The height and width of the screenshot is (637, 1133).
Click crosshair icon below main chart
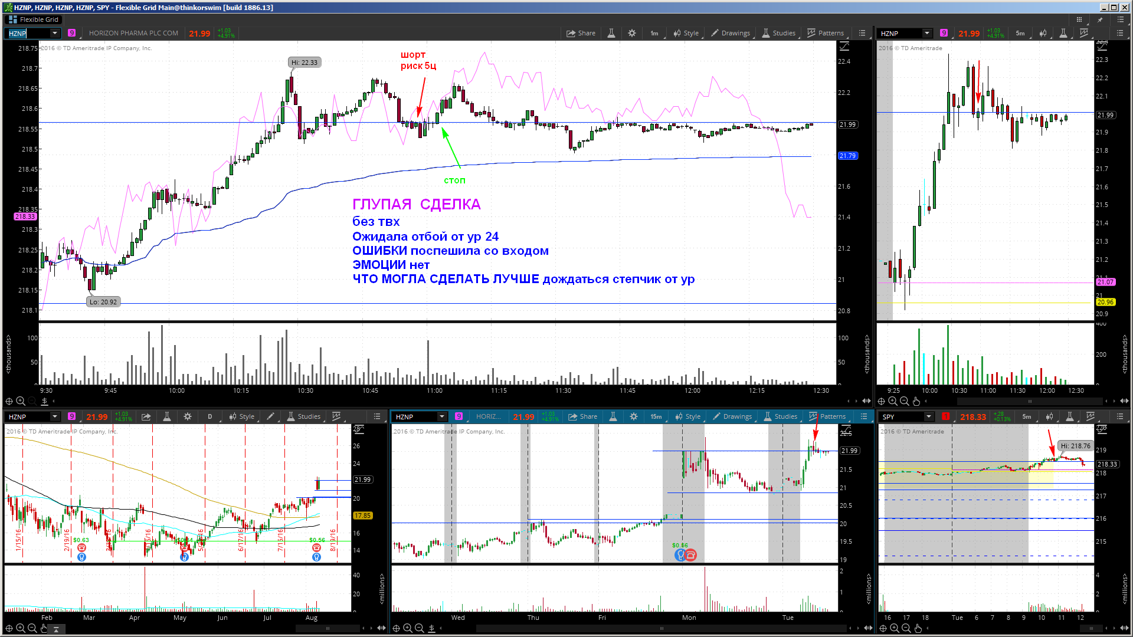click(9, 401)
